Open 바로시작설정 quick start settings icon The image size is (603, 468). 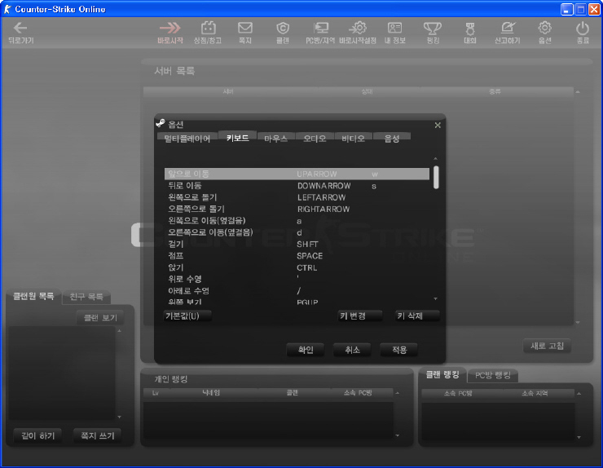point(358,28)
